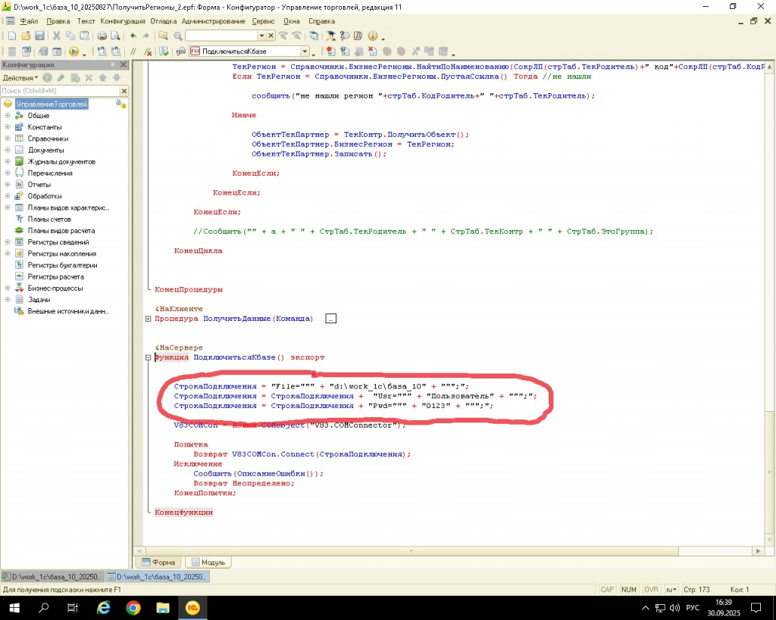Expand the ПолучитьДанные procedure block
The image size is (776, 620).
149,319
